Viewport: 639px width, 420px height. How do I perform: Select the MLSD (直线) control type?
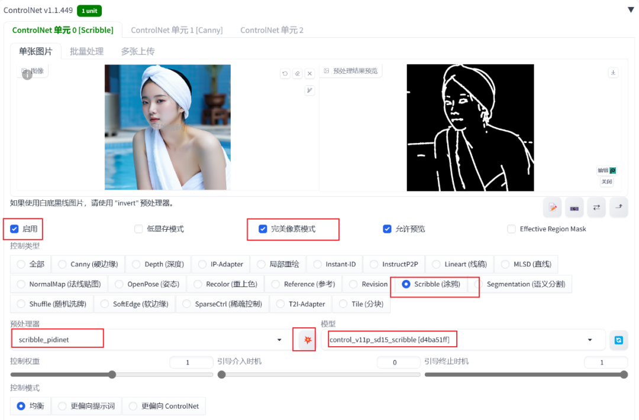point(526,264)
